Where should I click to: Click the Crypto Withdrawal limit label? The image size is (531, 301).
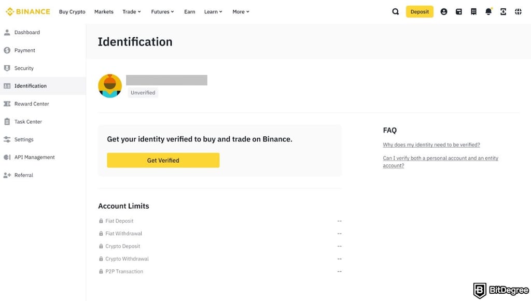[x=127, y=259]
